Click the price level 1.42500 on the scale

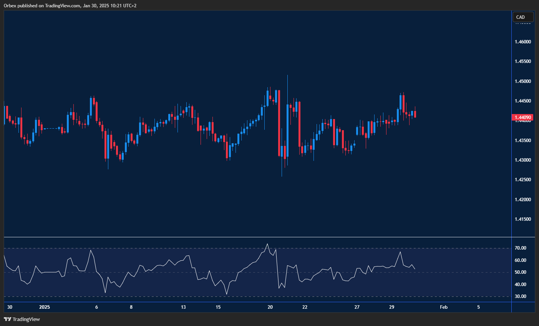(522, 179)
